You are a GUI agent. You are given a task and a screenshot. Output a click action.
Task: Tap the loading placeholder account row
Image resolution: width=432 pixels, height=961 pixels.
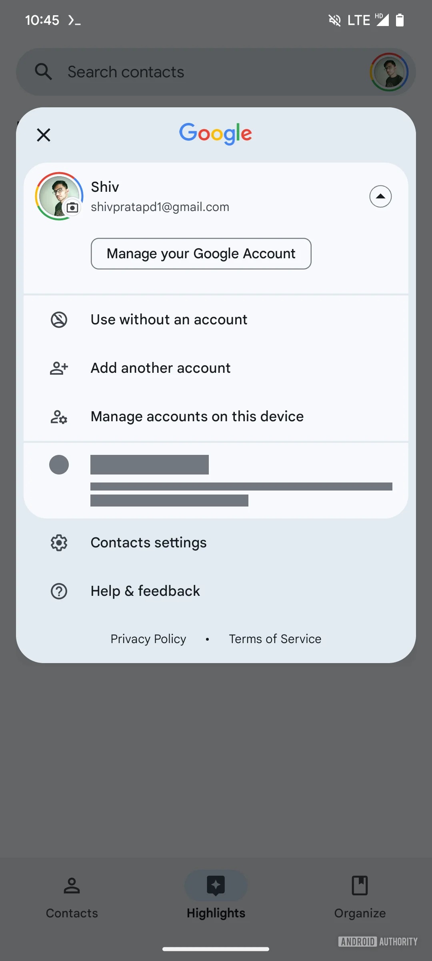[x=216, y=480]
